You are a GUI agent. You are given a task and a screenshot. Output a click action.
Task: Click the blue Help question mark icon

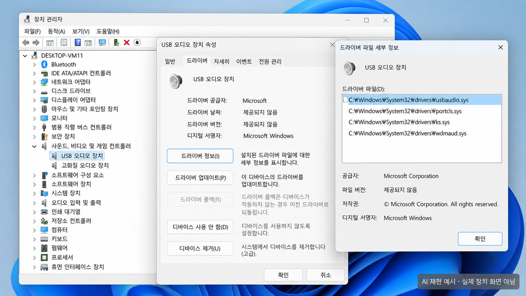click(x=78, y=43)
